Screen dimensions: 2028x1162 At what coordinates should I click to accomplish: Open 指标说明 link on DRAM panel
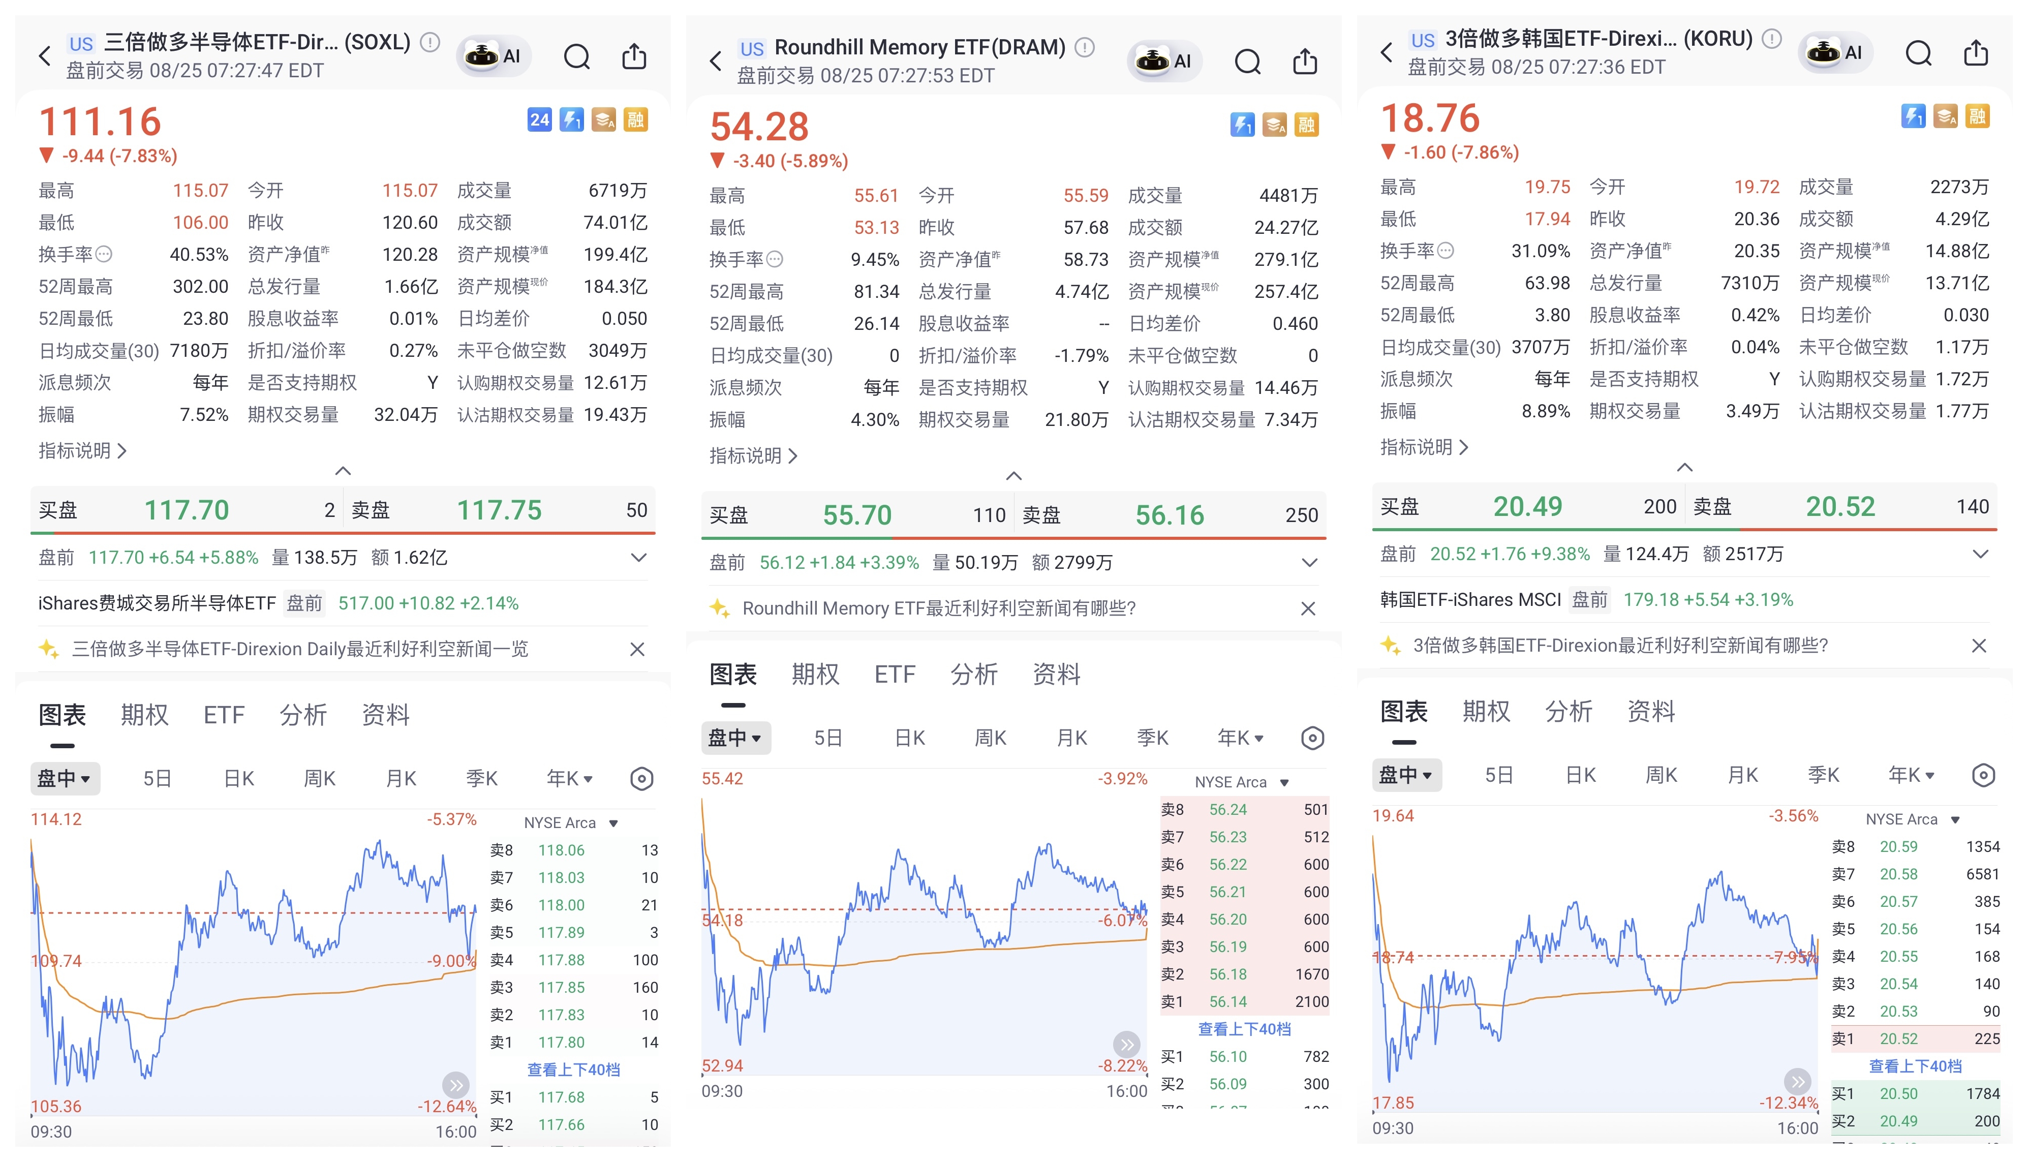753,456
